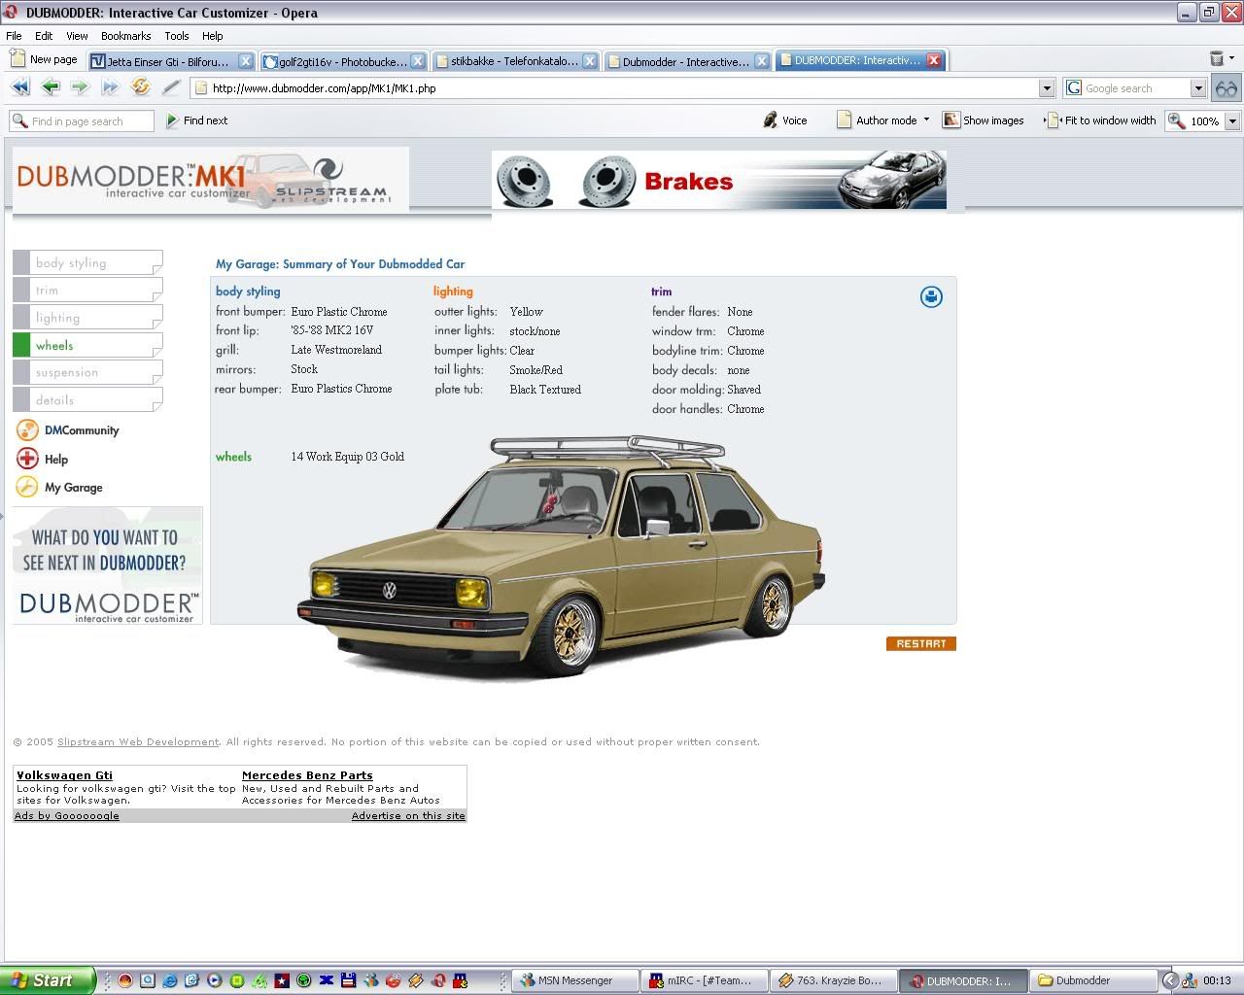
Task: Select the trim sidebar section
Action: (x=87, y=290)
